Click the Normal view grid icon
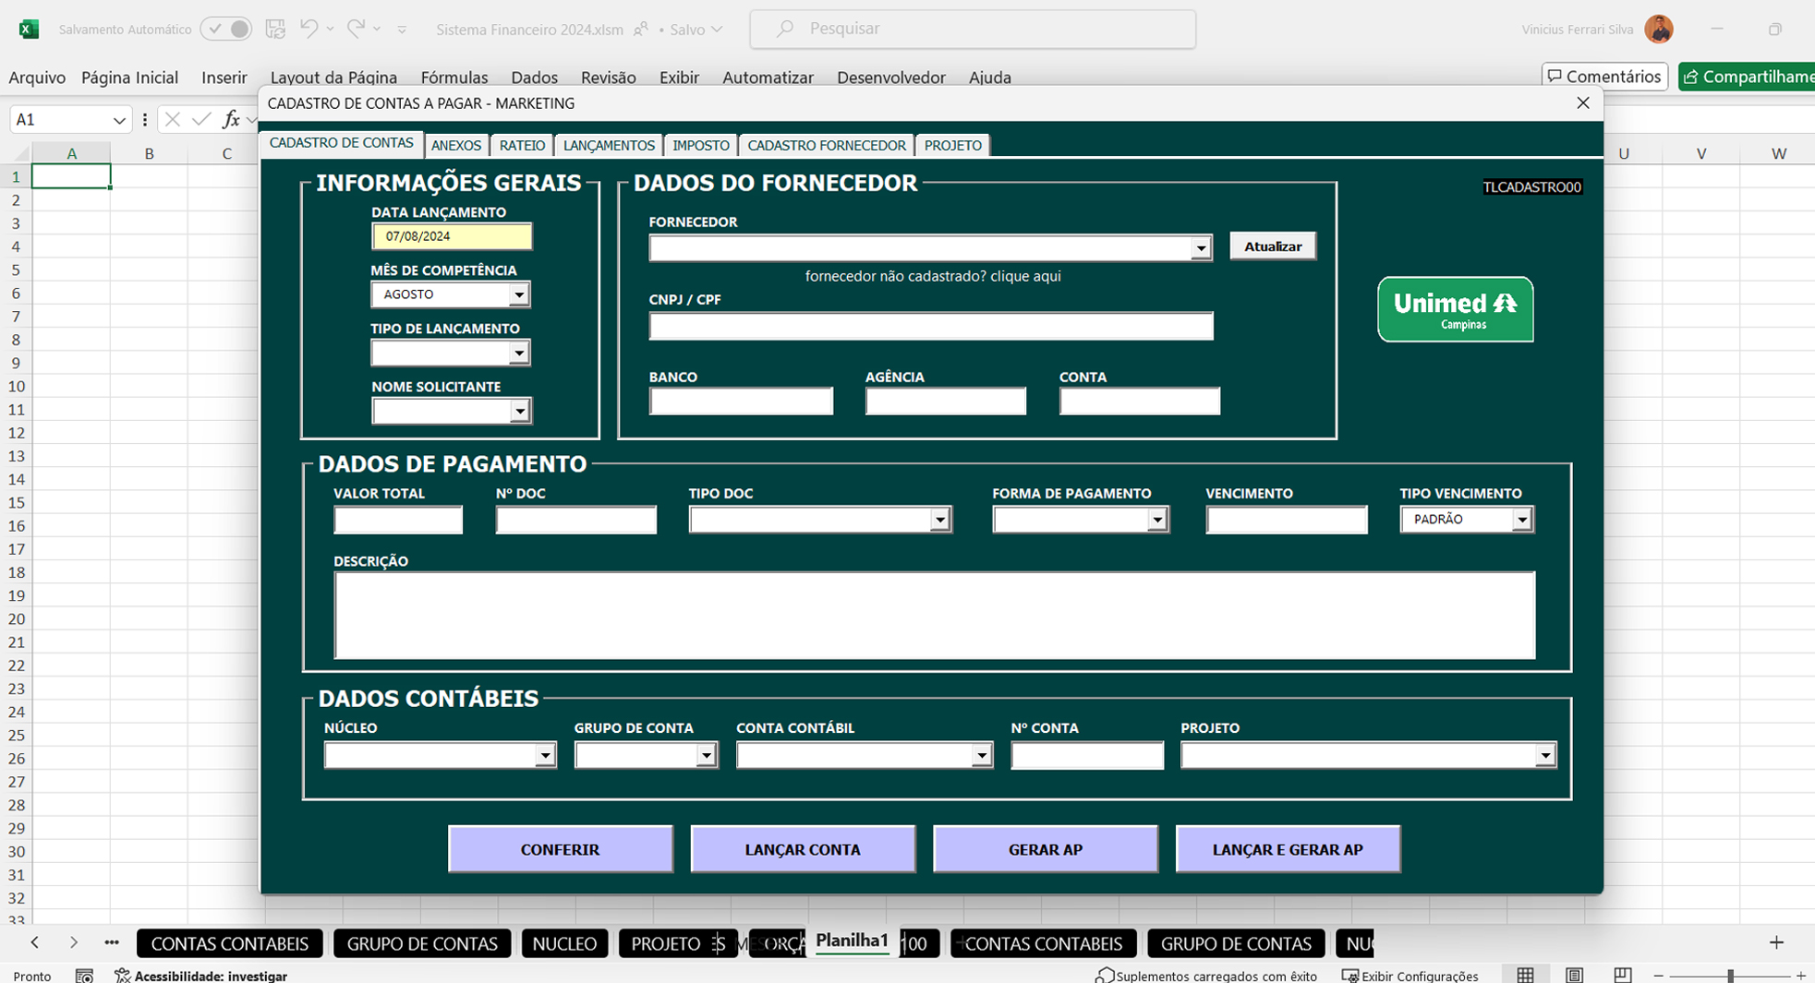The width and height of the screenshot is (1815, 983). click(x=1526, y=975)
